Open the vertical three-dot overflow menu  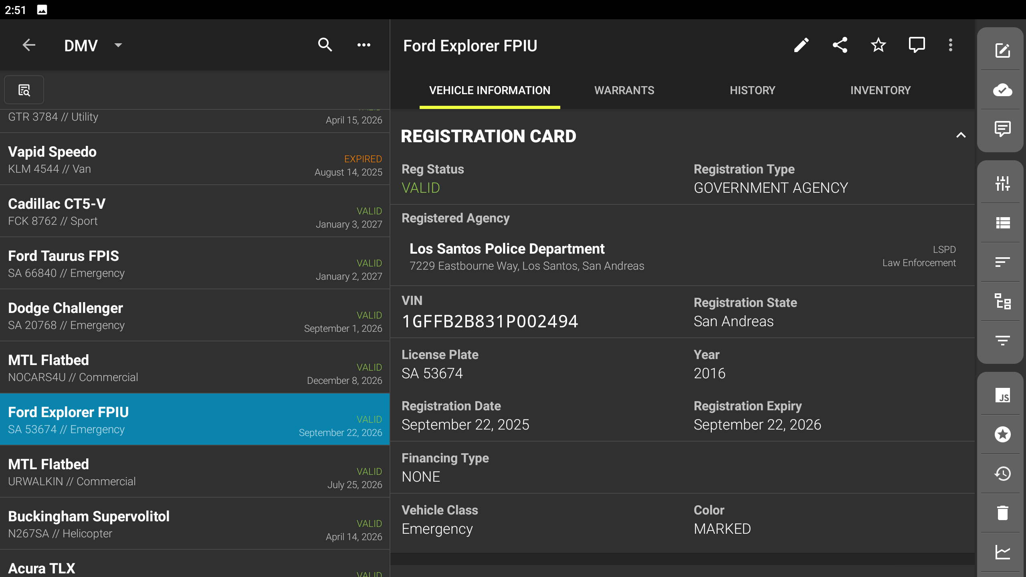(950, 45)
